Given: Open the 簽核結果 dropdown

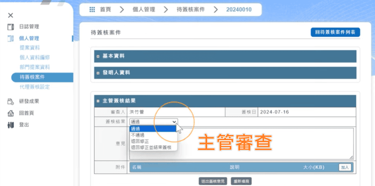Looking at the screenshot, I should coord(153,122).
